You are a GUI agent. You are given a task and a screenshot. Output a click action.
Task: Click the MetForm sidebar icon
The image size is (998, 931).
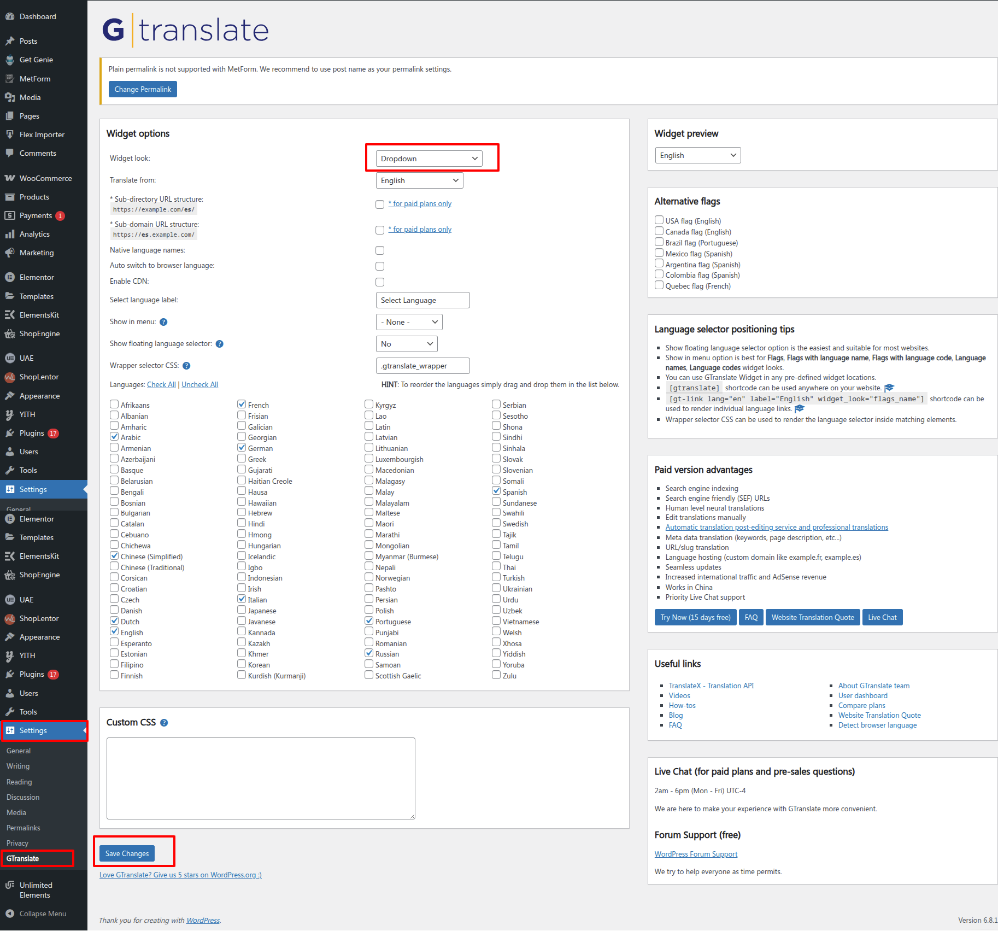10,79
